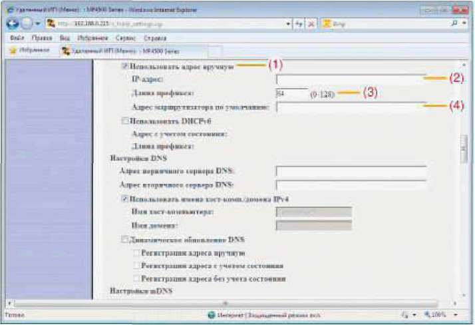Click the Internet zone globe icon
The height and width of the screenshot is (325, 475).
point(211,314)
